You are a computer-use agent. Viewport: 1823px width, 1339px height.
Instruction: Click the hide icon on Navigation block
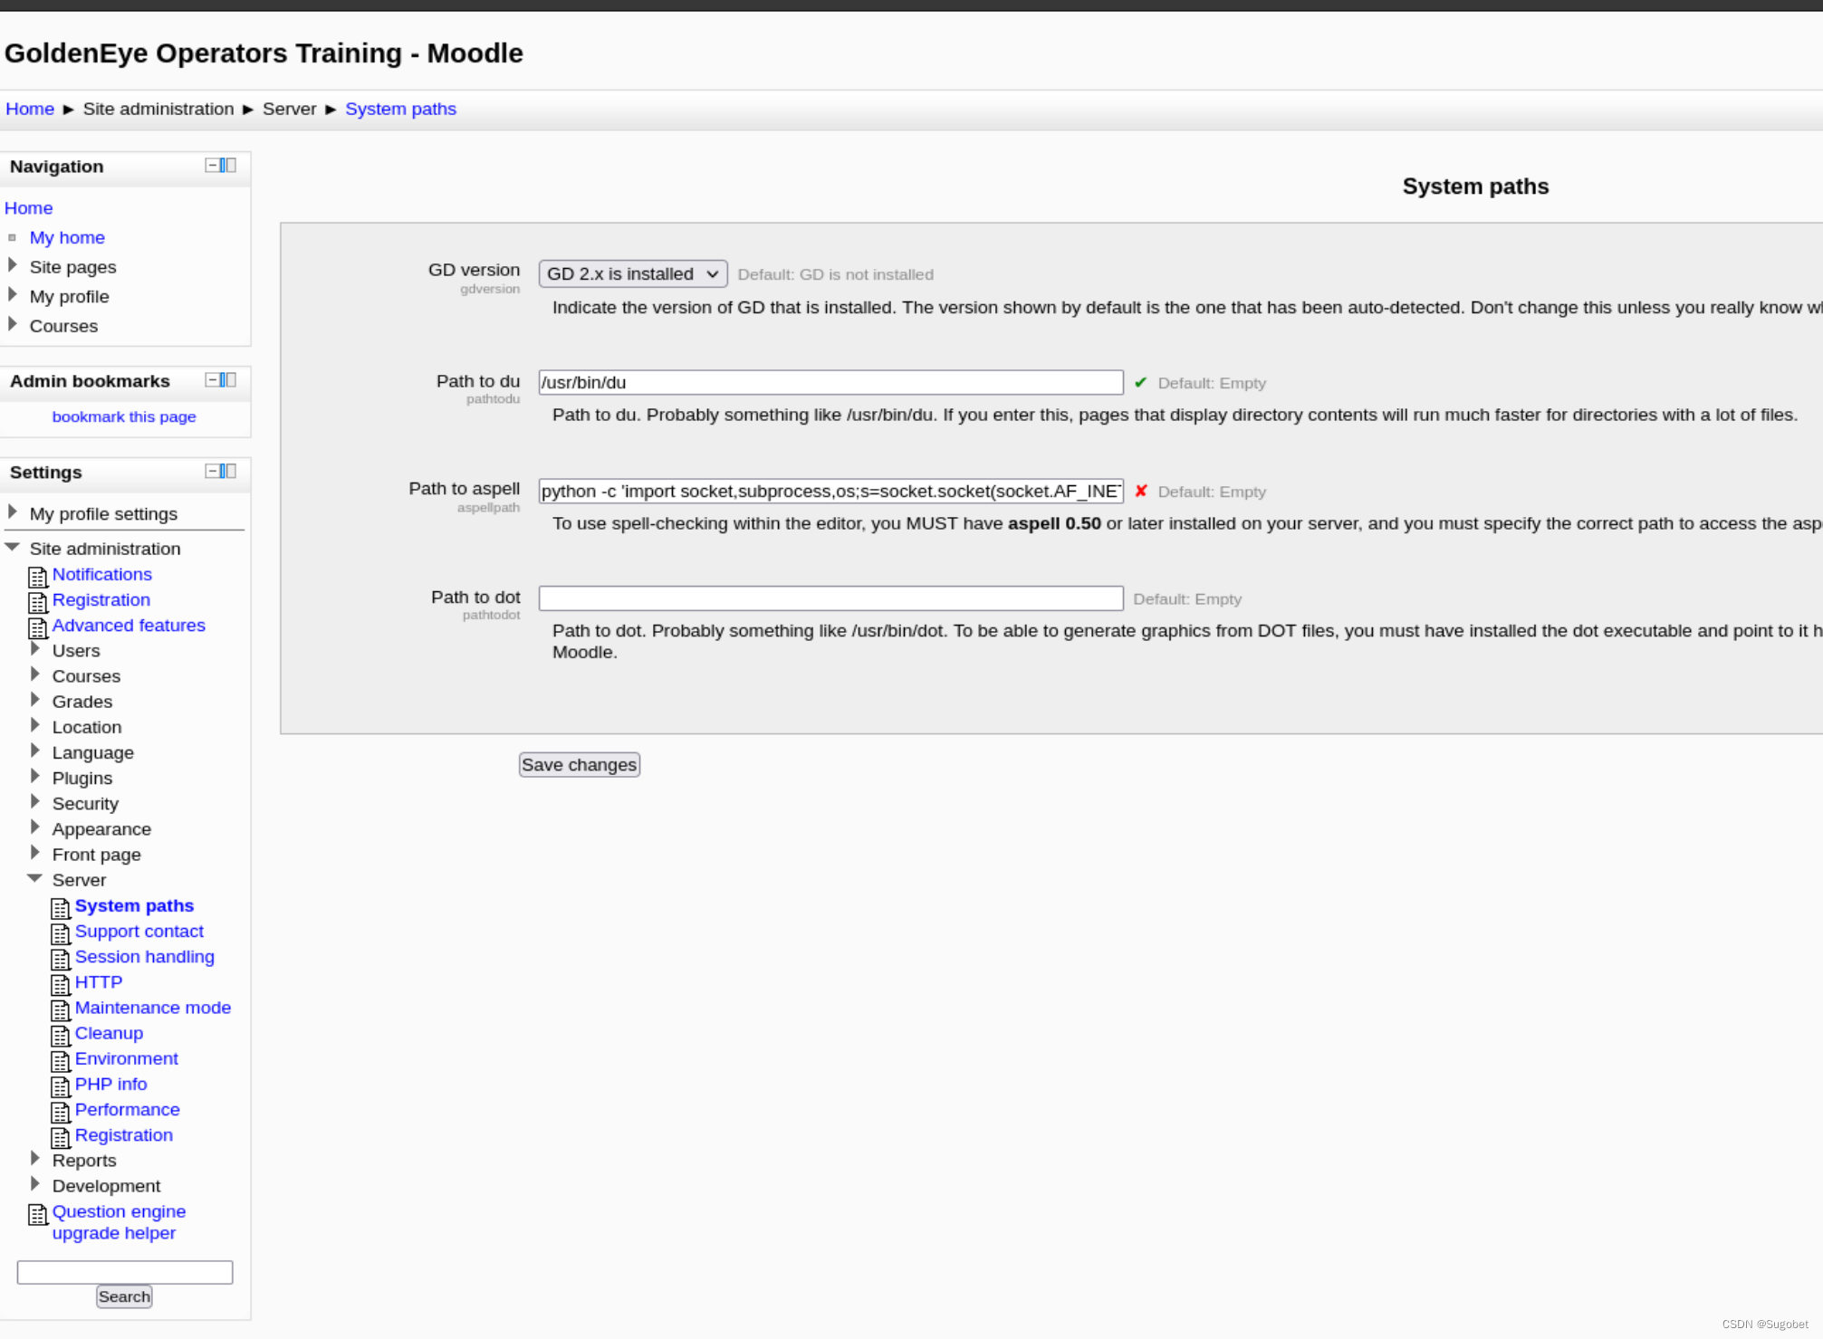pos(211,166)
